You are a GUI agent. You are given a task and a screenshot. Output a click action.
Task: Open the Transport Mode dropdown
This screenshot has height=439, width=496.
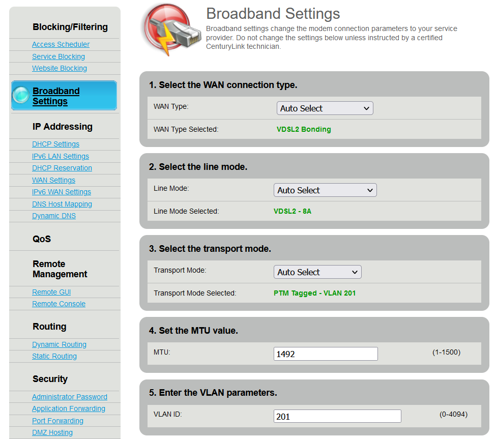pos(317,272)
